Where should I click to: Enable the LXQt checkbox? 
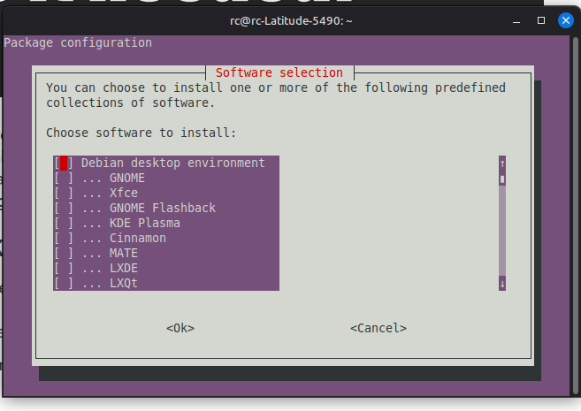64,284
